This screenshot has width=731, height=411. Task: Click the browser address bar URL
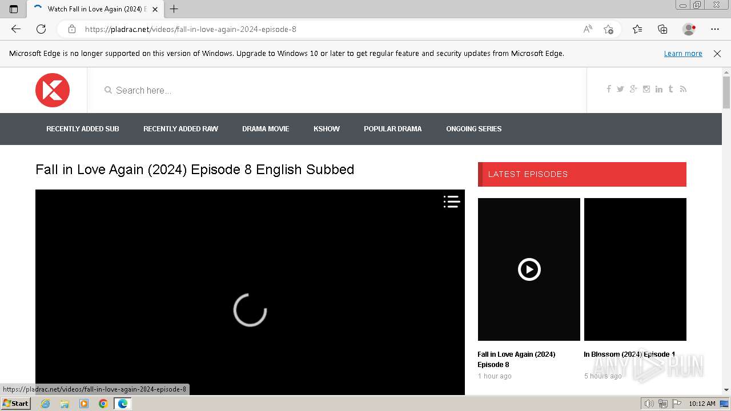point(191,29)
